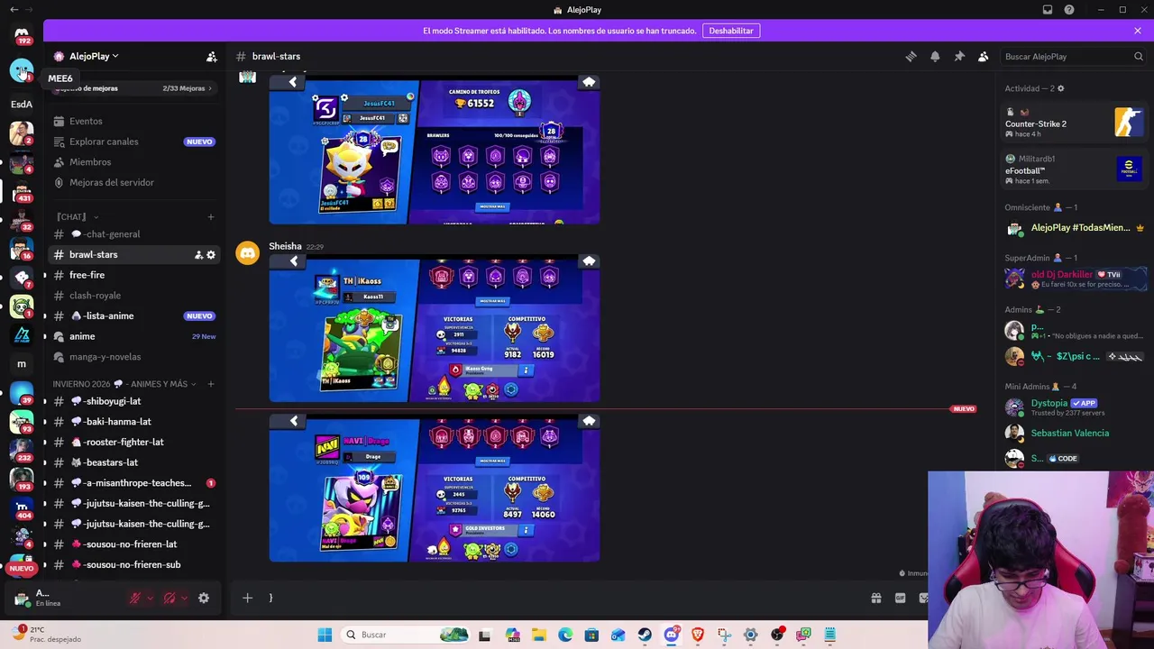Open audio output options chevron
The width and height of the screenshot is (1154, 649).
(x=184, y=598)
